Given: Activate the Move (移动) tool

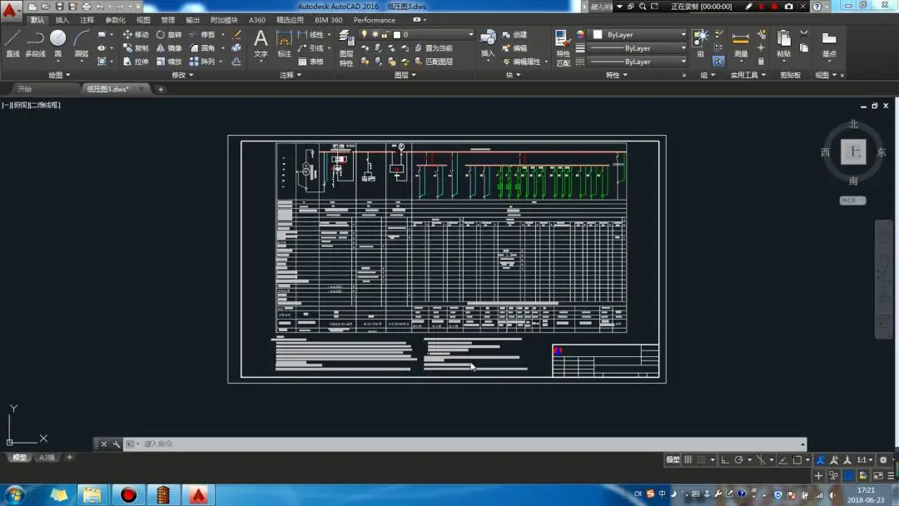Looking at the screenshot, I should (x=136, y=35).
